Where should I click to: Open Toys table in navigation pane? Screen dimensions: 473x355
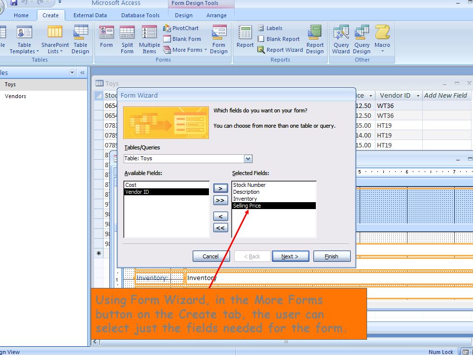tap(43, 84)
